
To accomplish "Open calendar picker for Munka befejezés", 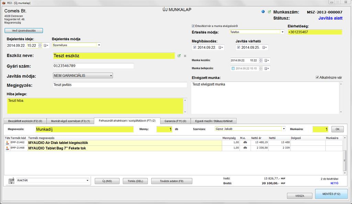I will [267, 69].
